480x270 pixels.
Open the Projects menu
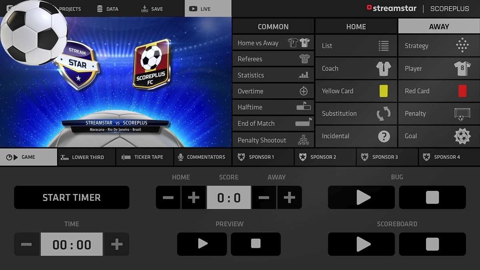[70, 9]
